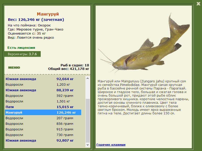Select Водоросли 915 грамм entry
This screenshot has width=202, height=151.
(x=43, y=129)
